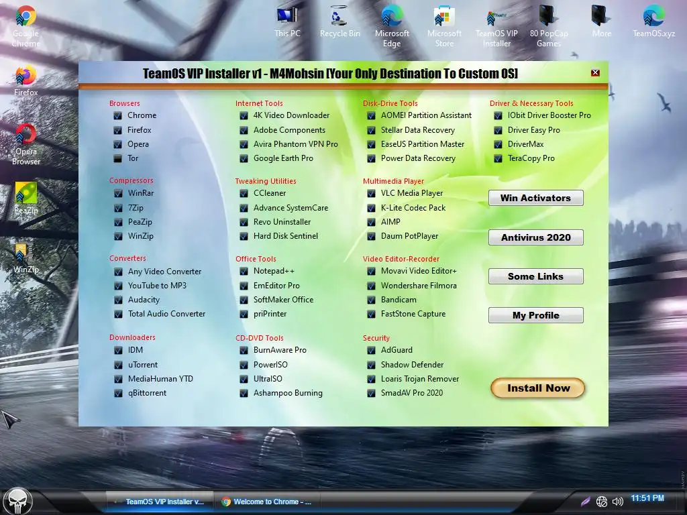Click Revo Uninstaller label
Viewport: 687px width, 515px height.
coord(282,222)
